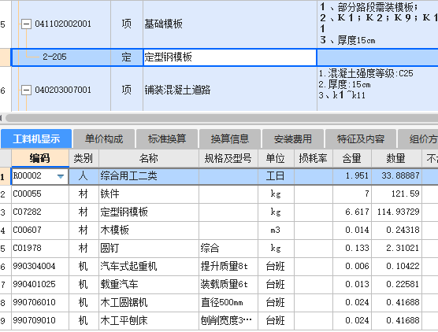Screen dimensions: 438x332
Task: Switch to the 换算信息 tab
Action: coord(230,138)
